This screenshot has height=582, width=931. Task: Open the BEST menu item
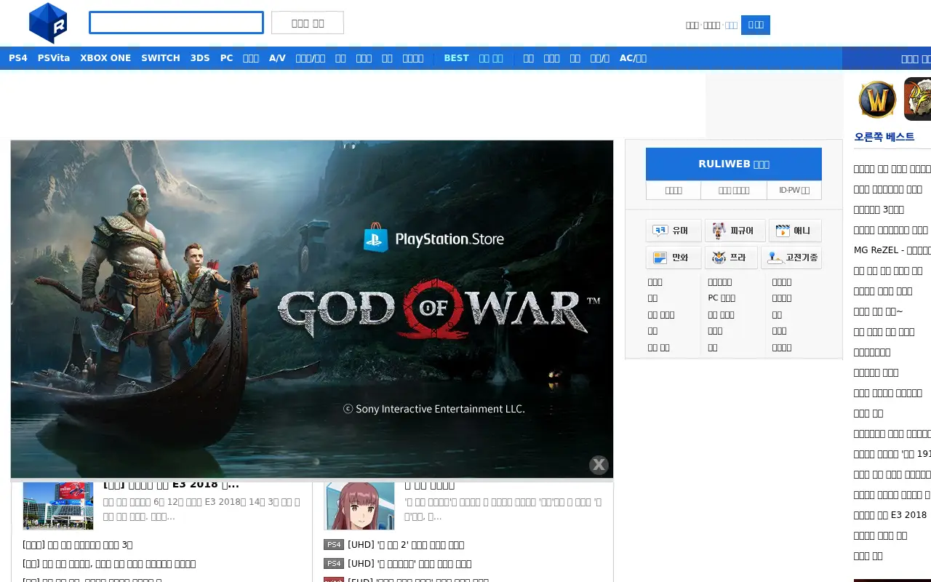(456, 58)
